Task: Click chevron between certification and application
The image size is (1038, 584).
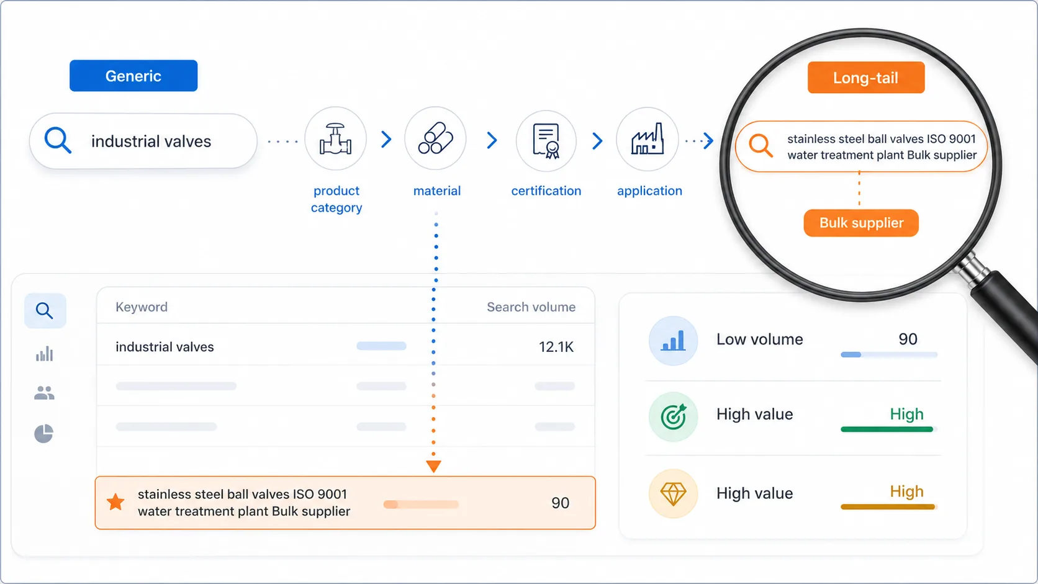Action: 597,141
